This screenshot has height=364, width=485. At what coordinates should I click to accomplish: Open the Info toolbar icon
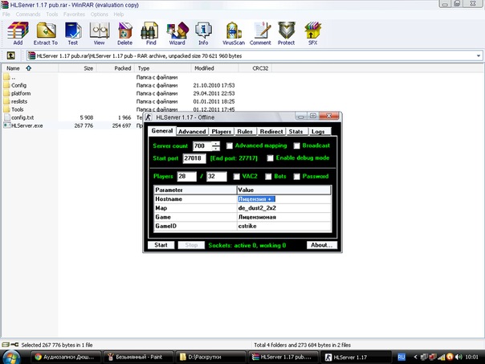click(203, 31)
